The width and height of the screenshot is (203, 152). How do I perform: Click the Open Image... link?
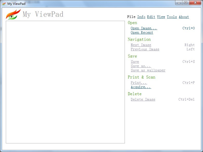(x=144, y=28)
